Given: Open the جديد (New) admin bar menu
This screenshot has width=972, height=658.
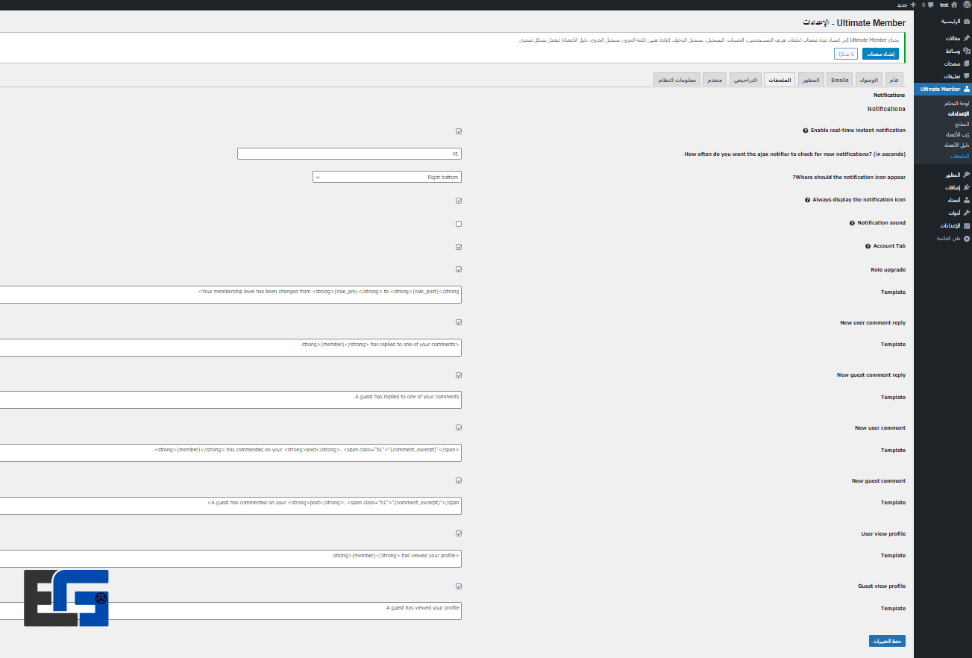Looking at the screenshot, I should point(906,4).
